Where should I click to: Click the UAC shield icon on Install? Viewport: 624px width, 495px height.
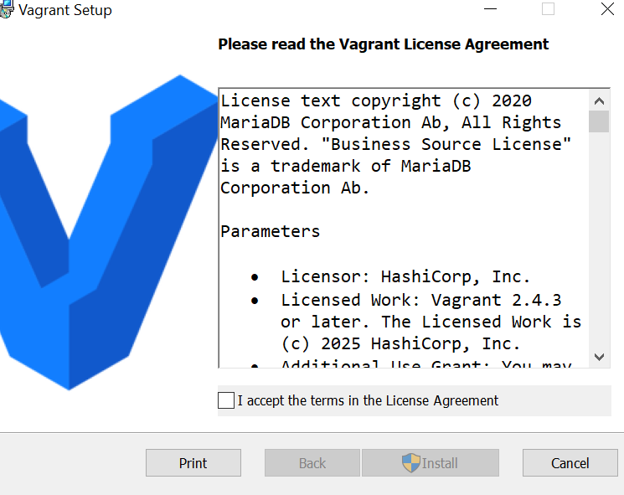[x=410, y=463]
